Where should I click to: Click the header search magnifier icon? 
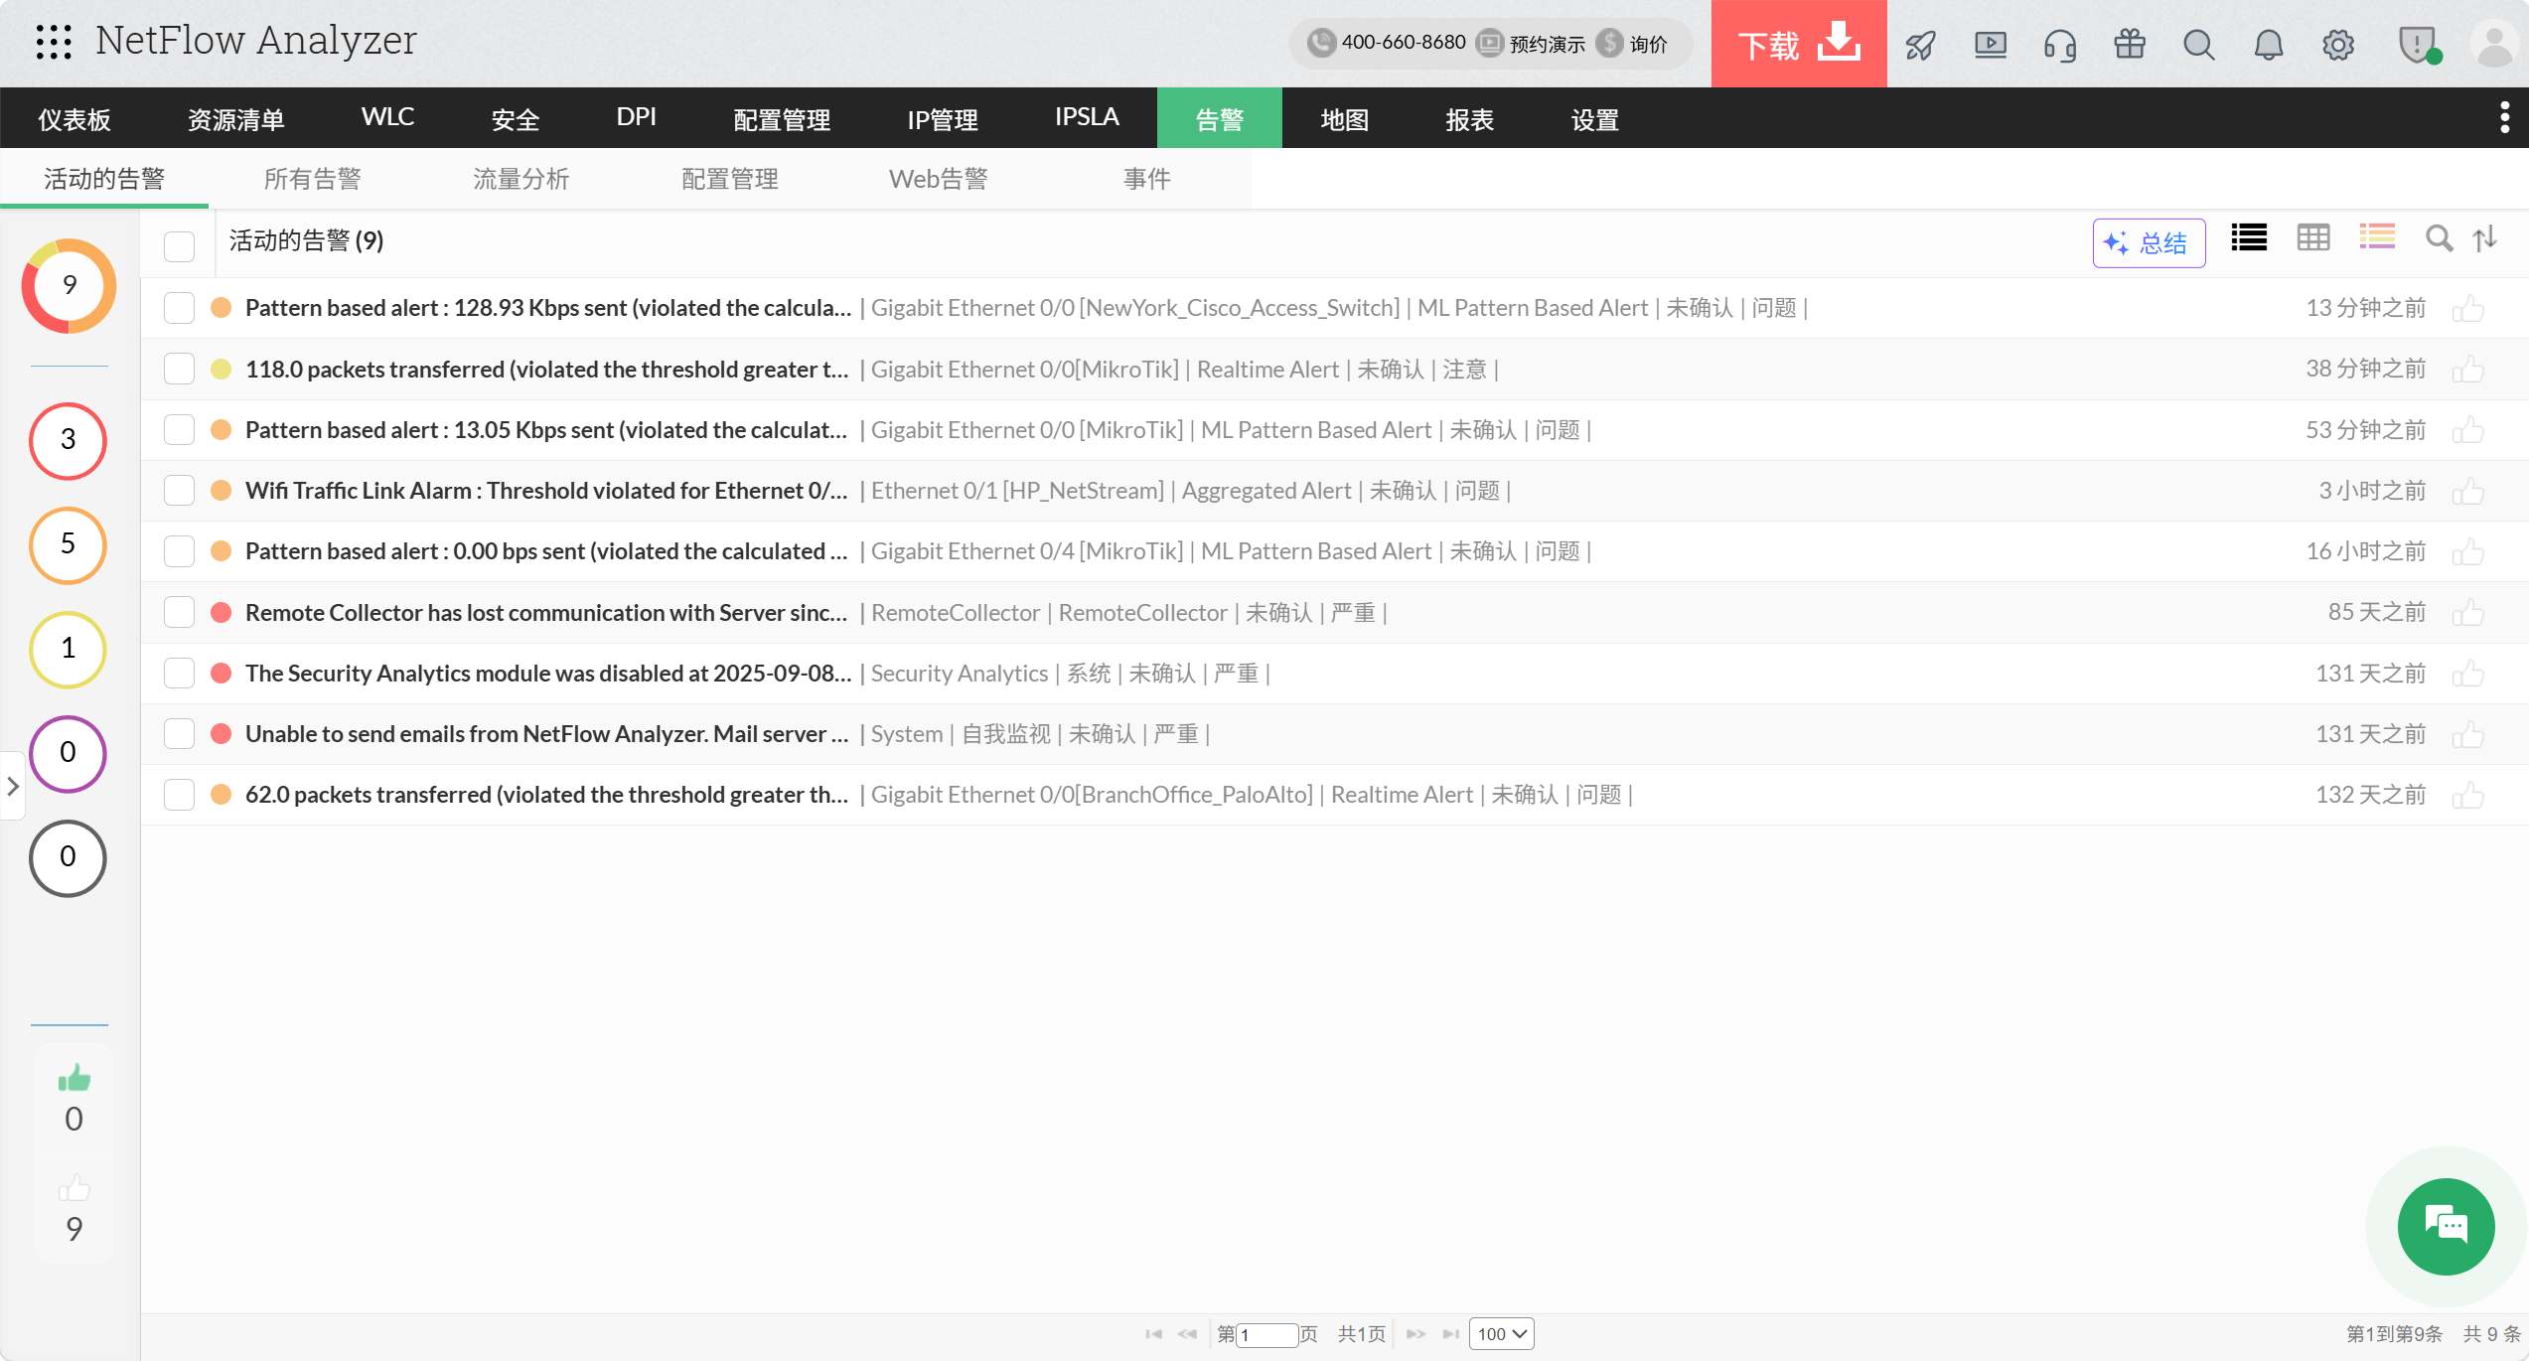(2198, 45)
